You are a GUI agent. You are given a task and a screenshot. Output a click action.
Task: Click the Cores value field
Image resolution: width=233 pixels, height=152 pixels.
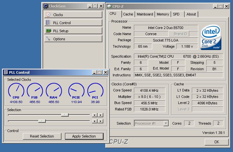tap(189, 123)
